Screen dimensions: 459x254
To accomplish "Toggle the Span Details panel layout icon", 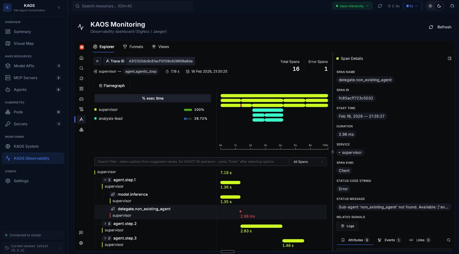I will coord(449,58).
